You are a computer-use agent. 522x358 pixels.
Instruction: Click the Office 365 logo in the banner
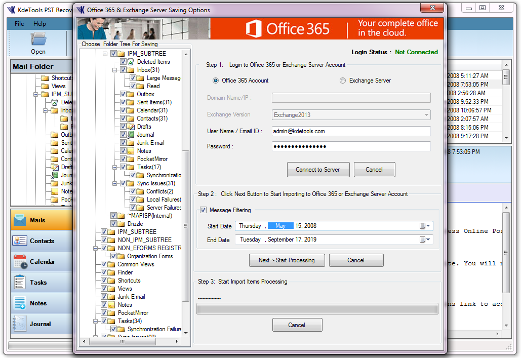coord(288,29)
